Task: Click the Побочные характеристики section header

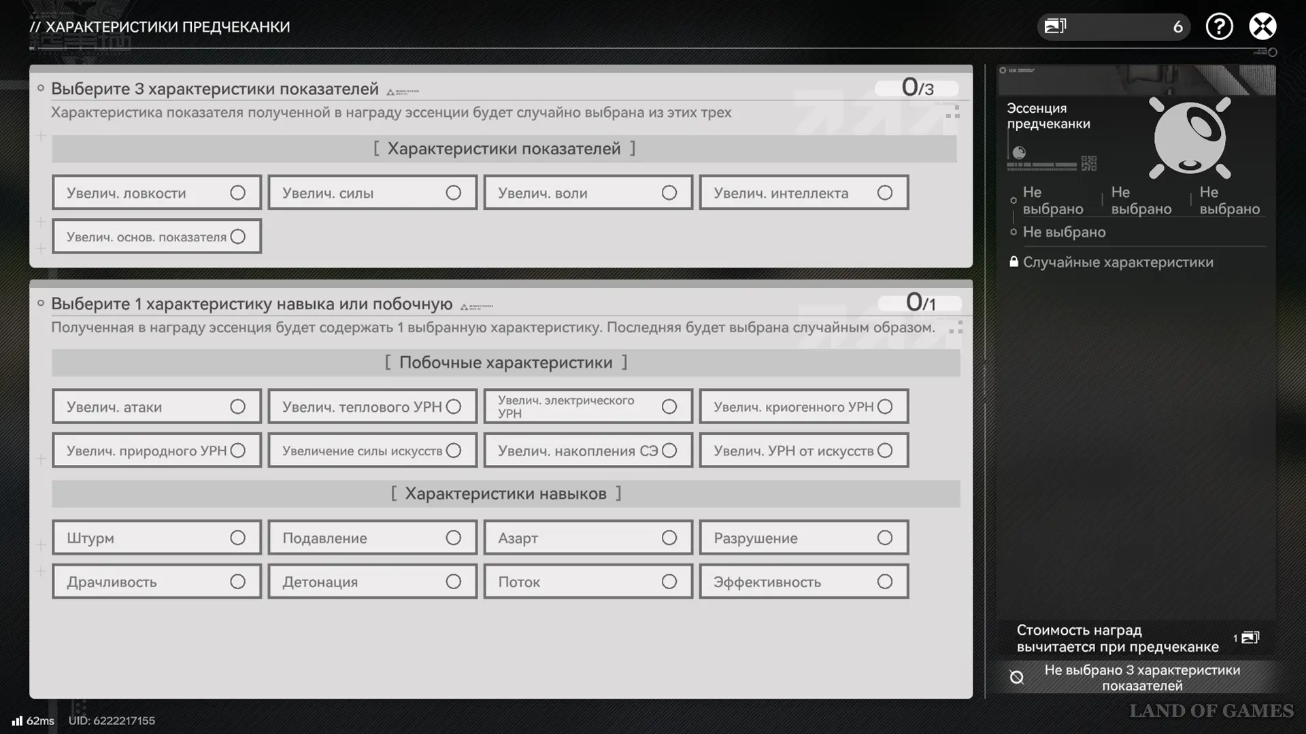Action: point(505,362)
